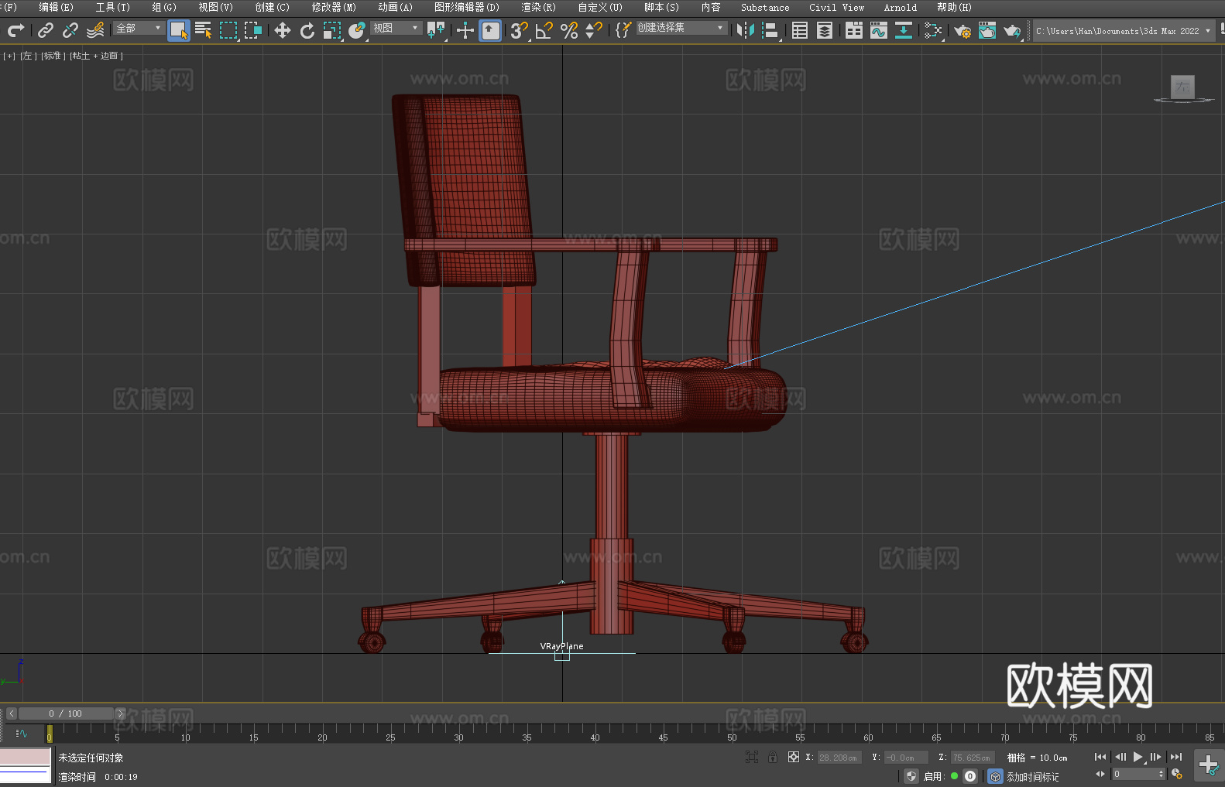Click the X coordinate field

pos(839,758)
